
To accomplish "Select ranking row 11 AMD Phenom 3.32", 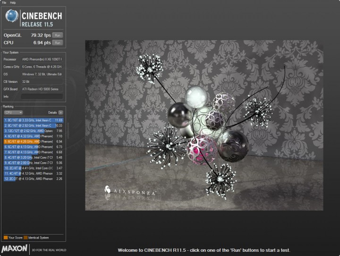I will pos(34,173).
